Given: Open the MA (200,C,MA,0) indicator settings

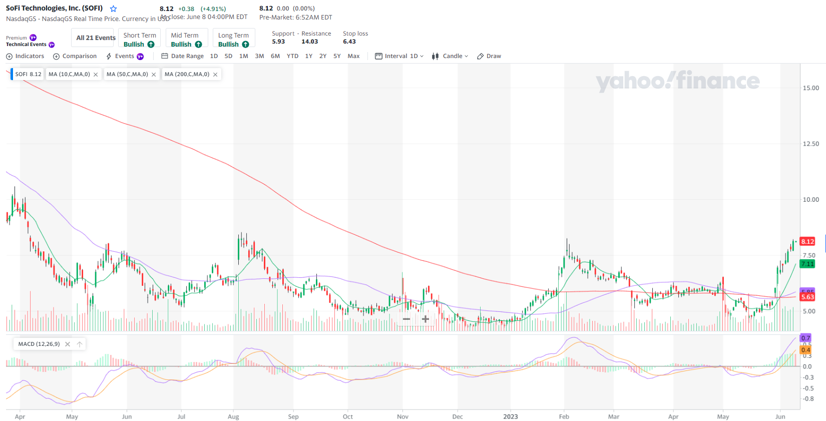Looking at the screenshot, I should [x=187, y=74].
